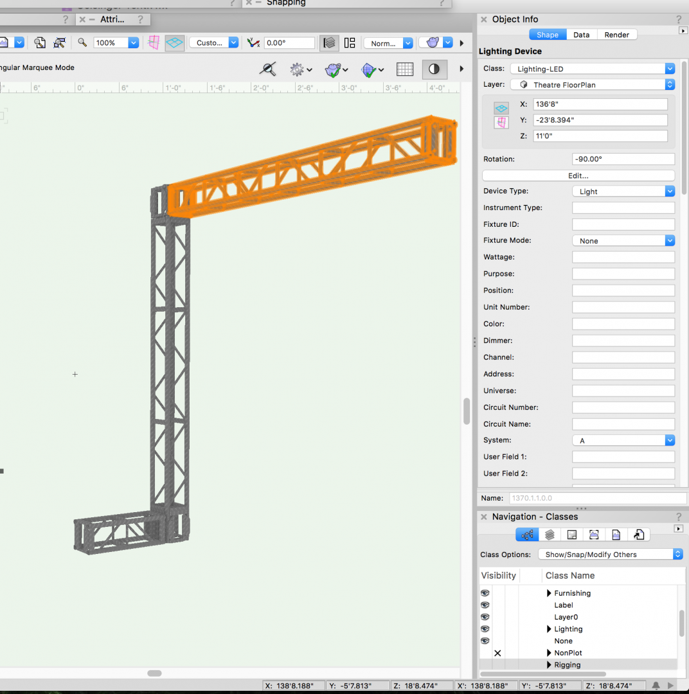Toggle visibility of the Label class
Screen dimensions: 689x694
click(485, 605)
